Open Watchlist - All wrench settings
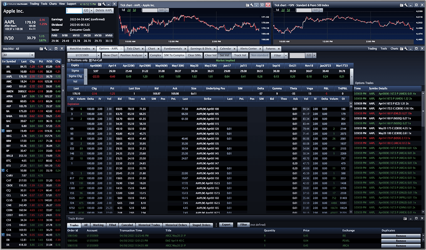 46,49
